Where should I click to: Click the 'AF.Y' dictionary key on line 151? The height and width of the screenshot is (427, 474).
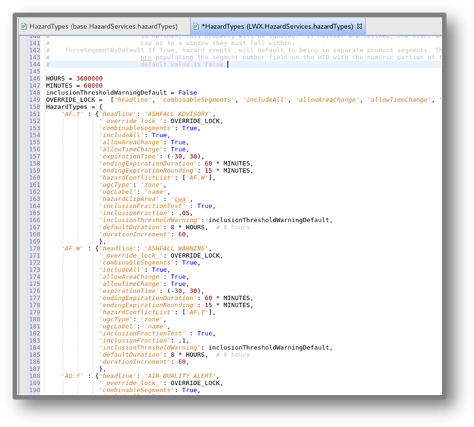[72, 114]
